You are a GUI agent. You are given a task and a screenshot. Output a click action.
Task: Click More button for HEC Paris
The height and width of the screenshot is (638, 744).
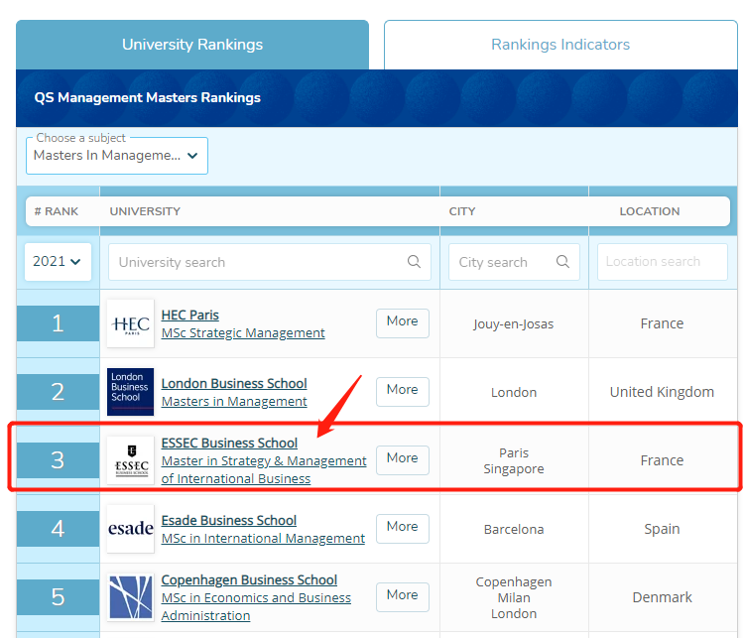(403, 323)
